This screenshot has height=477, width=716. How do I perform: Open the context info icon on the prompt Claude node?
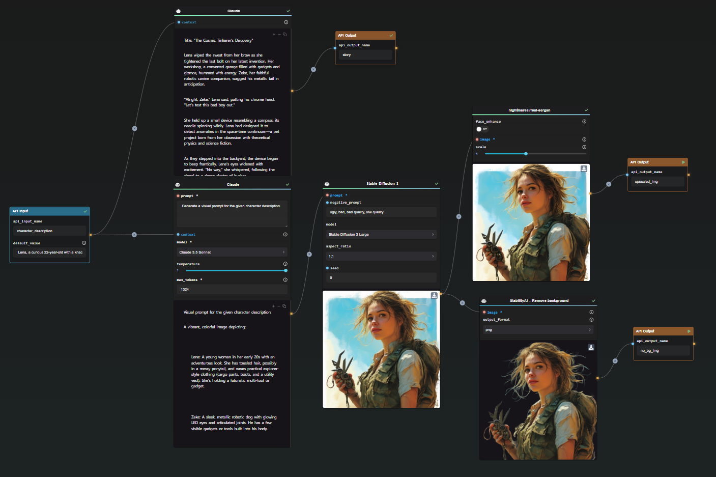point(285,234)
